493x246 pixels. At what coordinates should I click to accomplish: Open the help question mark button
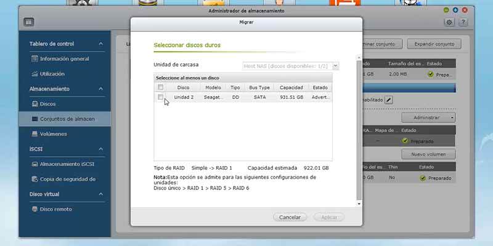click(x=463, y=22)
